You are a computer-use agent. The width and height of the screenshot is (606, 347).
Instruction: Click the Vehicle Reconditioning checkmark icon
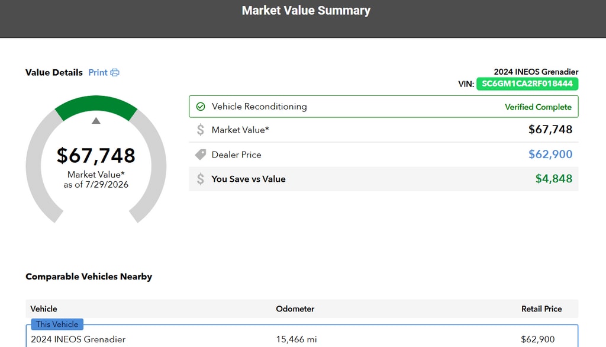tap(200, 107)
